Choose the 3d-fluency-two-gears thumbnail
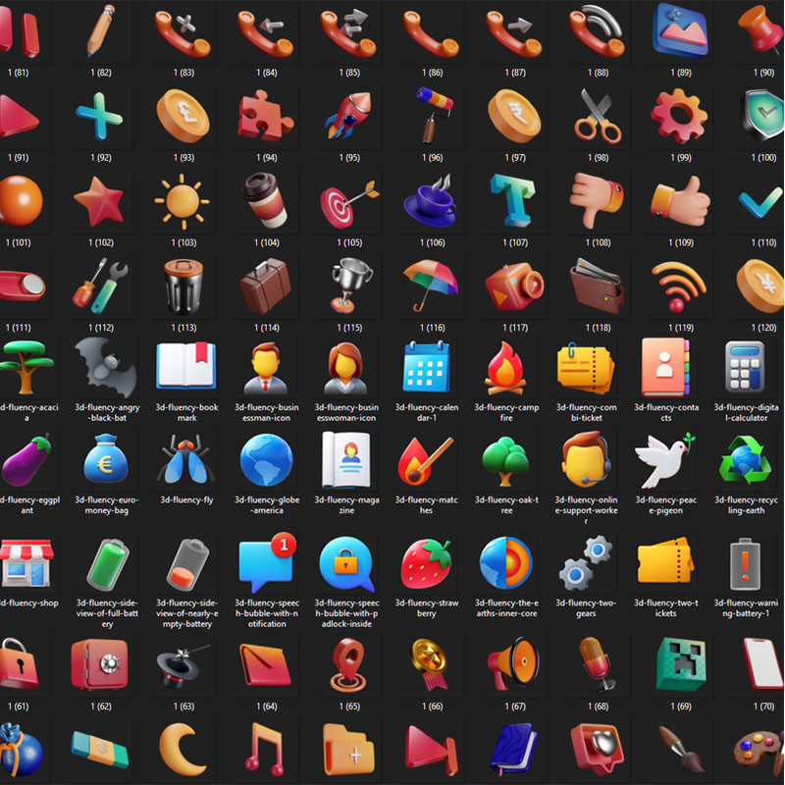 point(585,562)
